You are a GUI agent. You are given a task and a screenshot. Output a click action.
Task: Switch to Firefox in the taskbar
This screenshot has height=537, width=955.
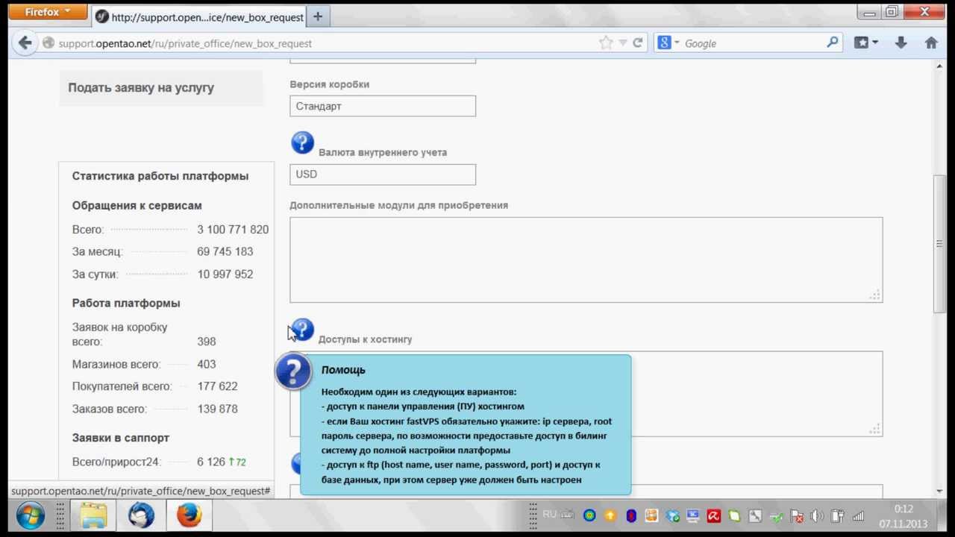click(x=189, y=515)
